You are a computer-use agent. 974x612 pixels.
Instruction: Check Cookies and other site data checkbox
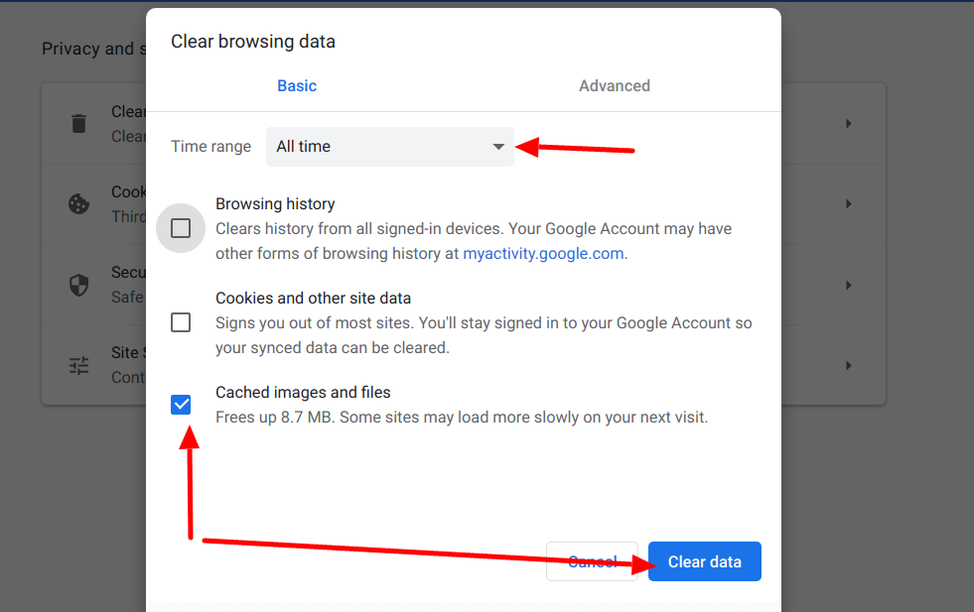pyautogui.click(x=181, y=322)
